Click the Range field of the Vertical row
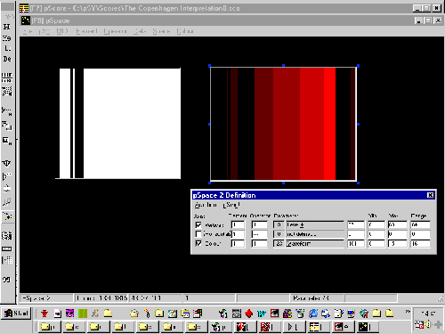The width and height of the screenshot is (445, 334). pyautogui.click(x=420, y=224)
